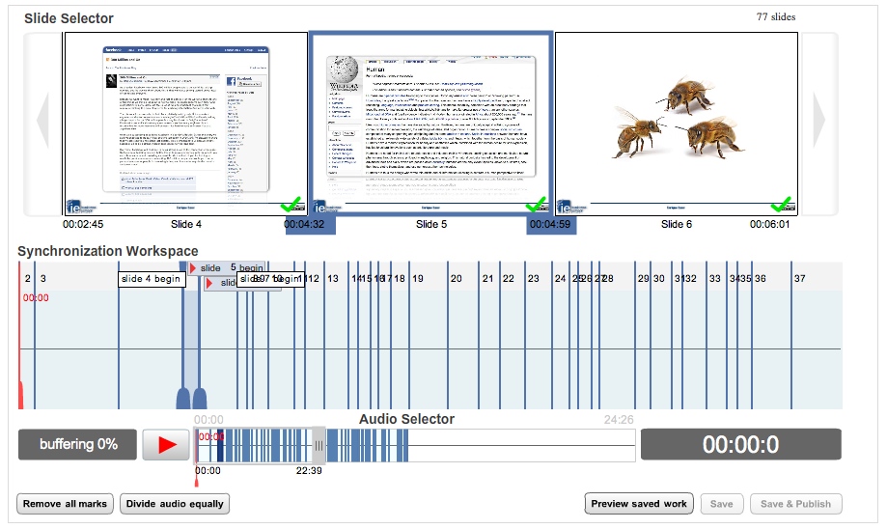Screen dimensions: 887x529
Task: Click green checkmark on Slide 4
Action: coord(291,204)
